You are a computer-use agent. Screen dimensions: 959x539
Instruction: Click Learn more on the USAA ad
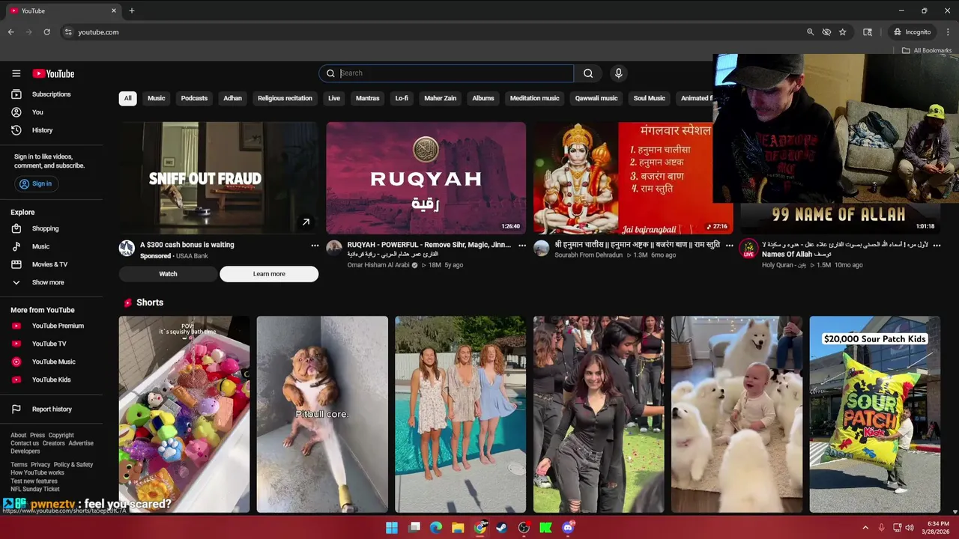click(x=269, y=274)
